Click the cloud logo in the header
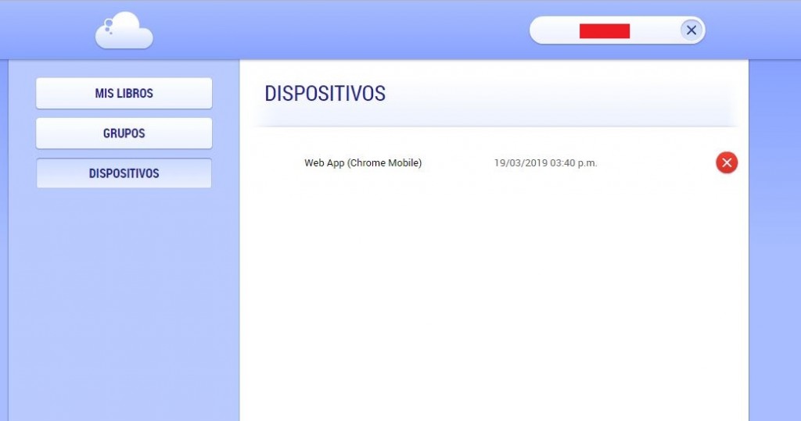 124,32
